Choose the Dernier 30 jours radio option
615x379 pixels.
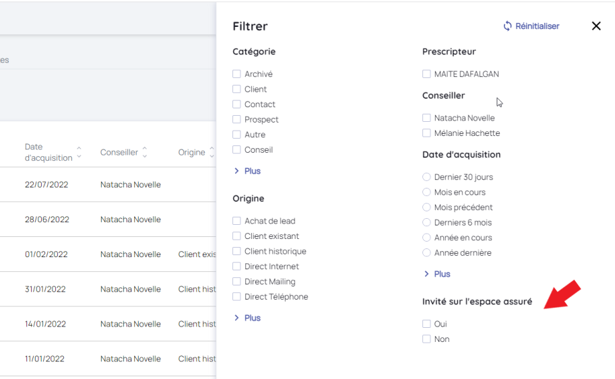[426, 177]
